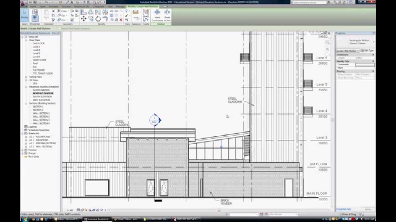The width and height of the screenshot is (396, 222).
Task: Open WALL SECTION 4 in browser
Action: (x=41, y=123)
